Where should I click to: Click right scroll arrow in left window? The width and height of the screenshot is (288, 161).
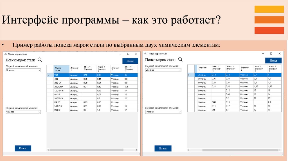tap(137, 150)
